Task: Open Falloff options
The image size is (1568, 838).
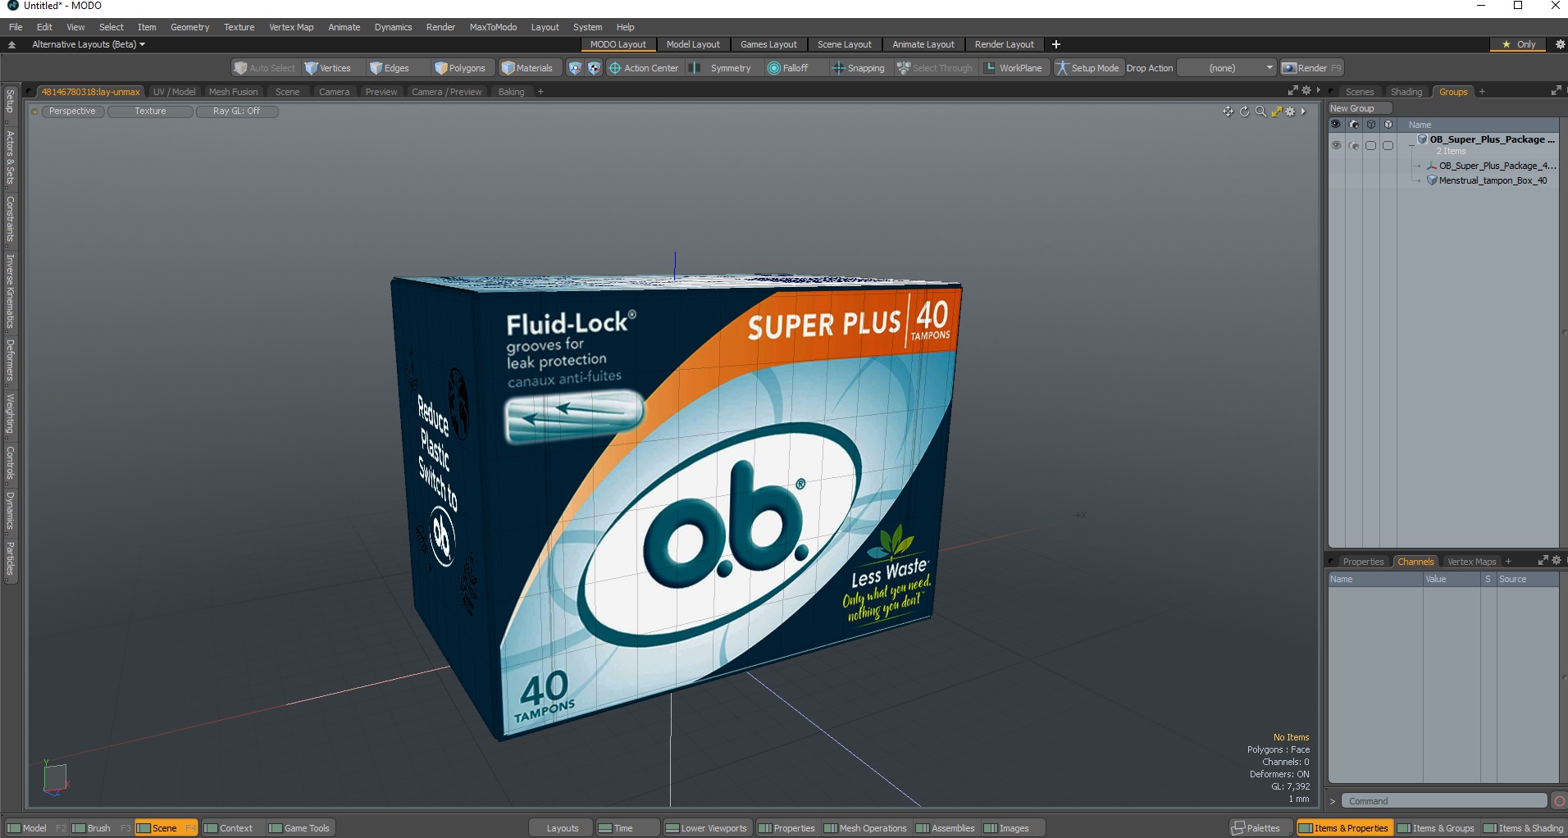Action: 788,68
